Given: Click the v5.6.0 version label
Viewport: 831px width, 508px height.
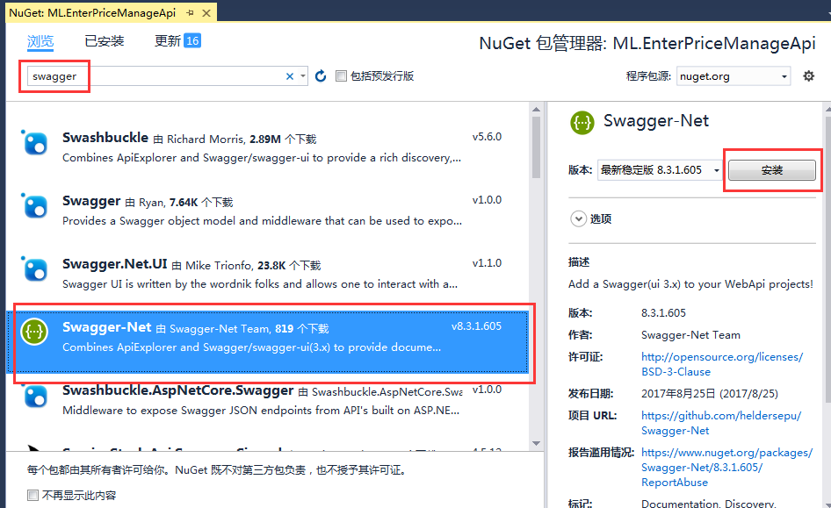Looking at the screenshot, I should pyautogui.click(x=487, y=137).
